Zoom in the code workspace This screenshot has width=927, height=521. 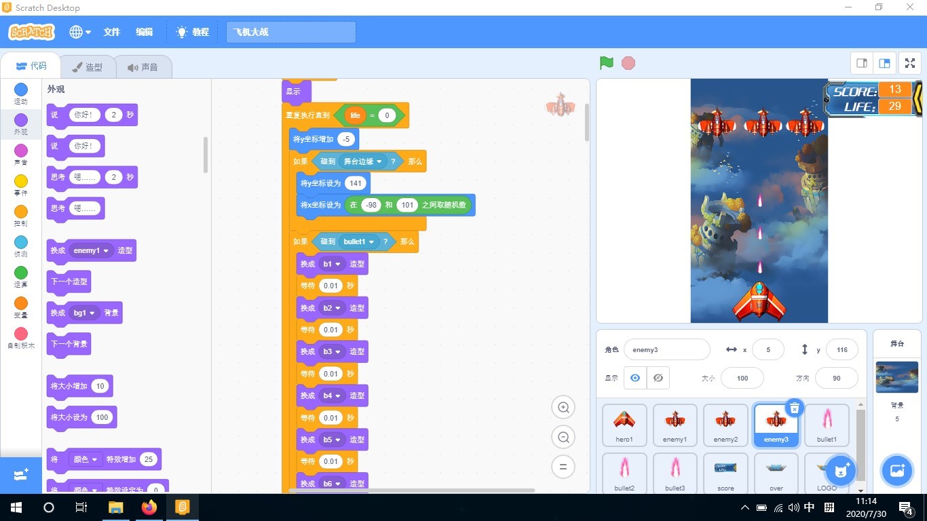563,408
